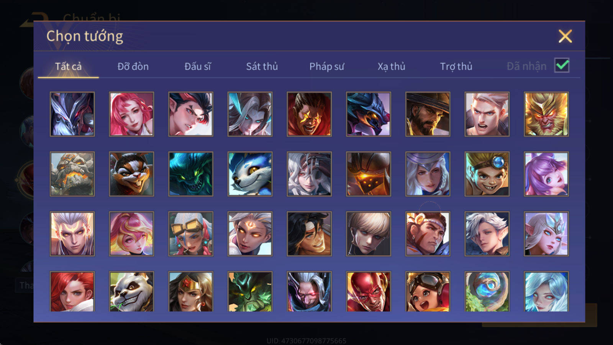This screenshot has height=345, width=613.
Task: Select the cowboy hat bearded hero
Action: [428, 114]
